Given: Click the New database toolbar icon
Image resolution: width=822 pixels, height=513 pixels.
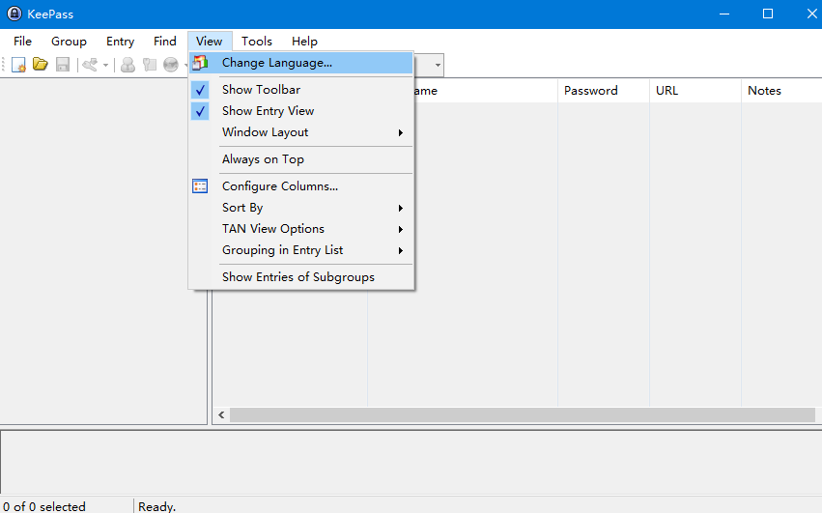Looking at the screenshot, I should [19, 65].
